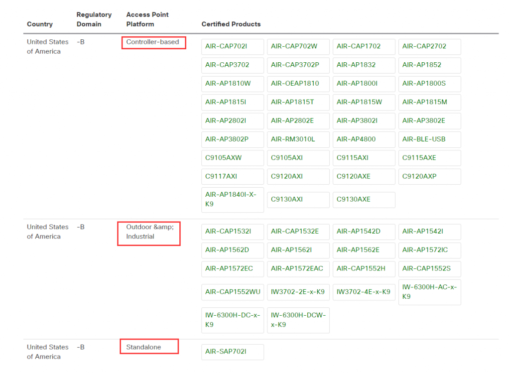The height and width of the screenshot is (374, 510).
Task: Click the Regulatory Domain column header
Action: tap(94, 19)
